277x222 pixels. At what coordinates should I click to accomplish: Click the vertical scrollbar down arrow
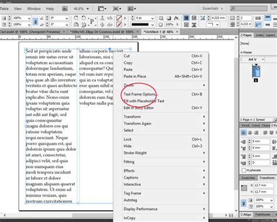(x=236, y=210)
